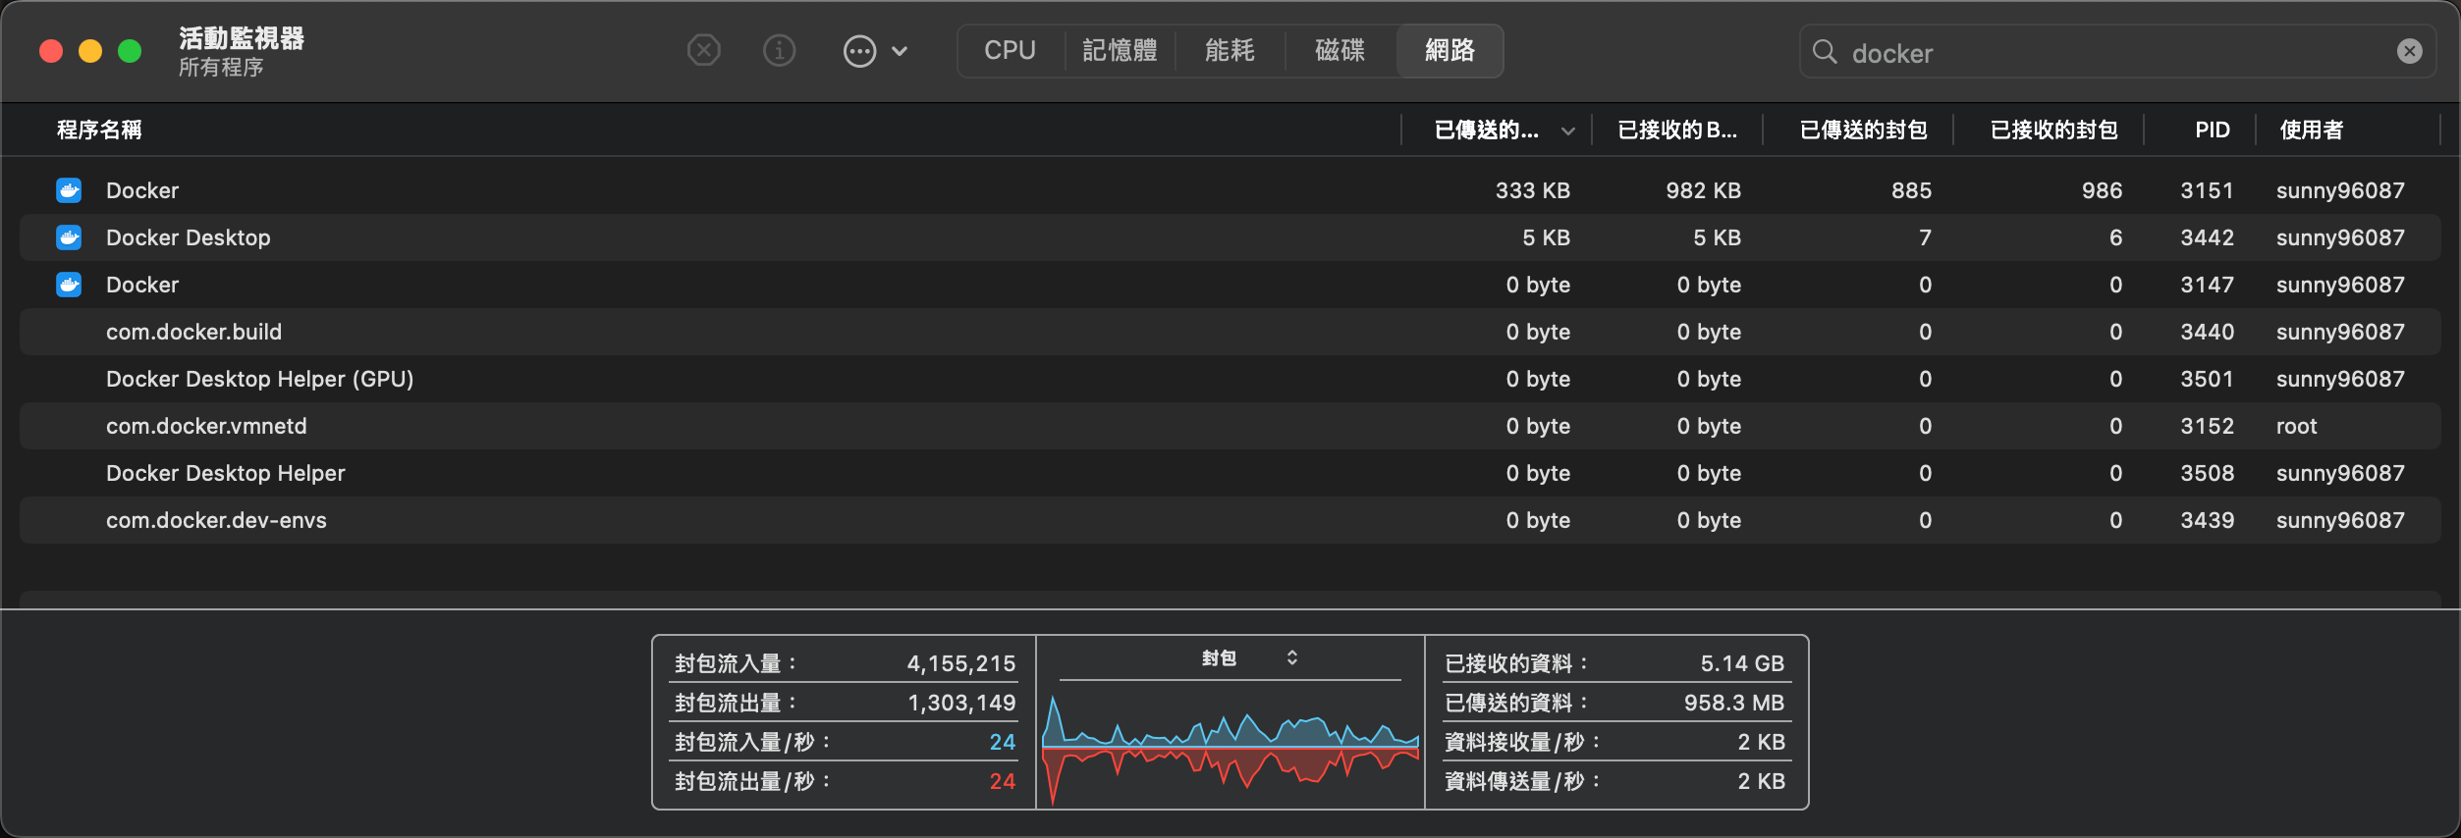The width and height of the screenshot is (2461, 838).
Task: Switch to the CPU tab
Action: coord(1010,51)
